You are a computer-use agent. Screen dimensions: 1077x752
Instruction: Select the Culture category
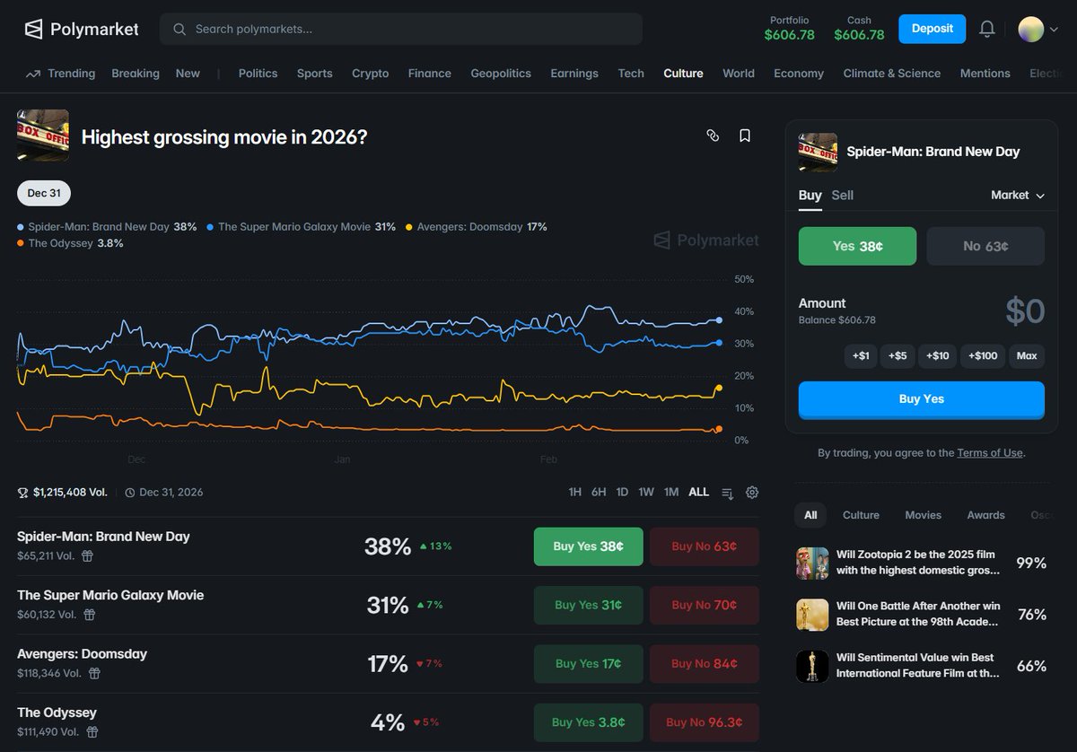pos(683,74)
